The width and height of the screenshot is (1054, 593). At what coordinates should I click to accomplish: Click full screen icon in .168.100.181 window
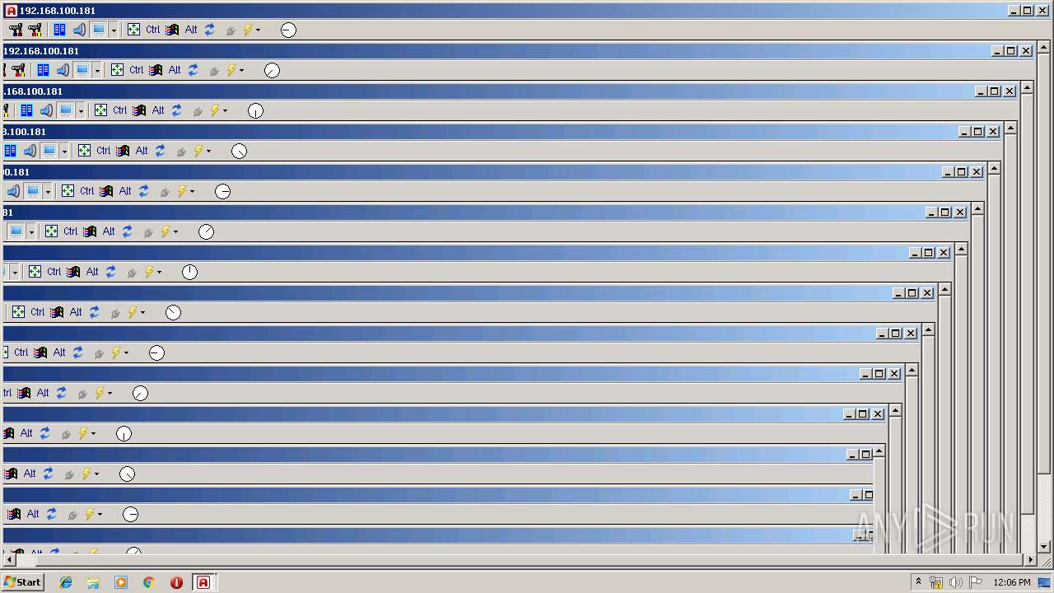point(101,110)
